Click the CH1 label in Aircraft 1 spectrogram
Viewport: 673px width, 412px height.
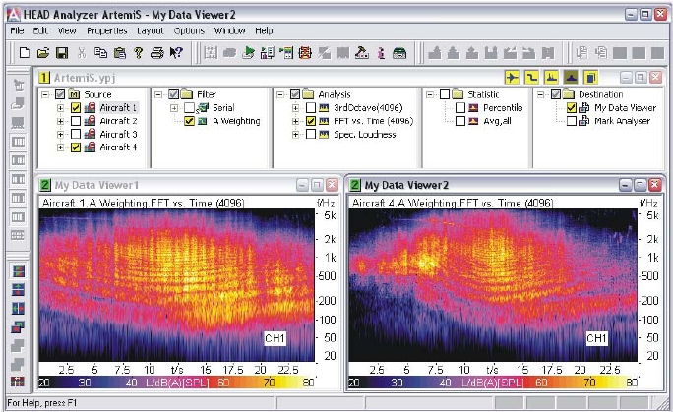(x=275, y=338)
